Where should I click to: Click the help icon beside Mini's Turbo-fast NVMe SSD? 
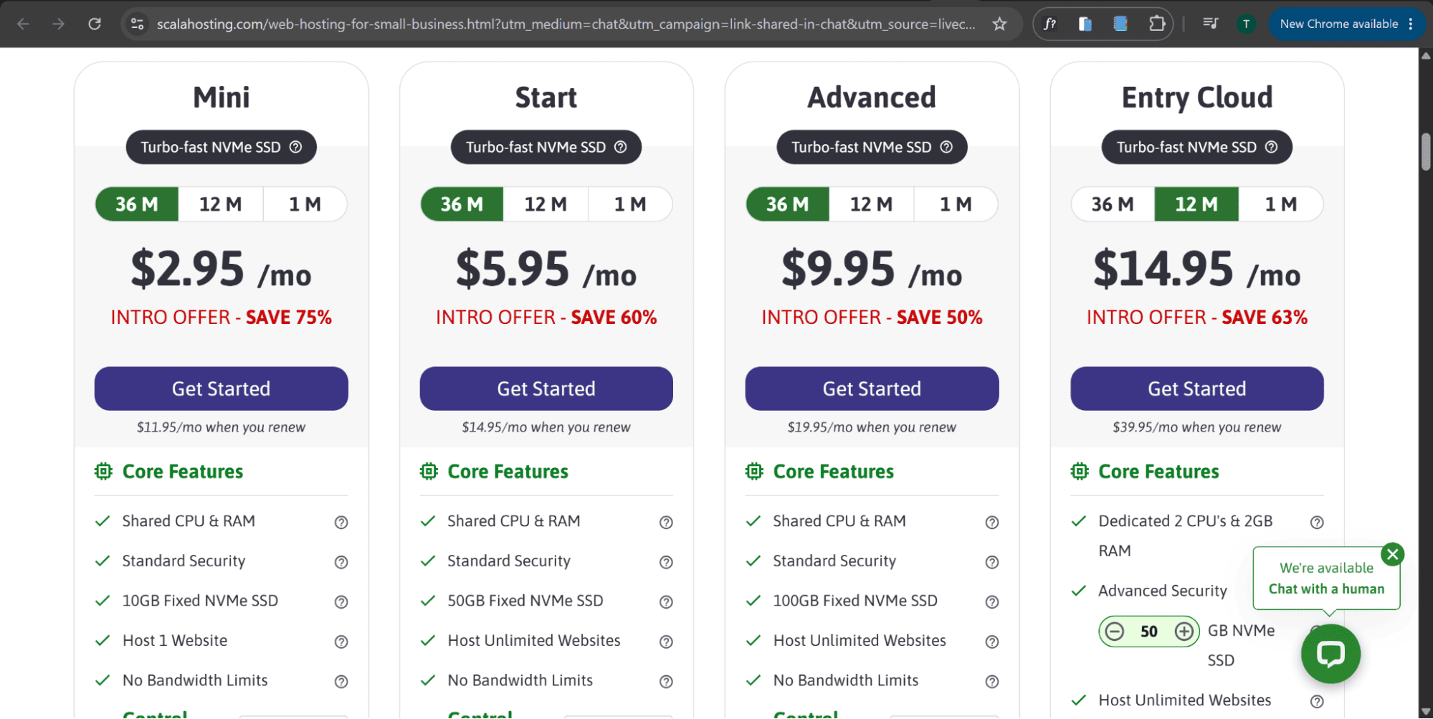tap(295, 147)
